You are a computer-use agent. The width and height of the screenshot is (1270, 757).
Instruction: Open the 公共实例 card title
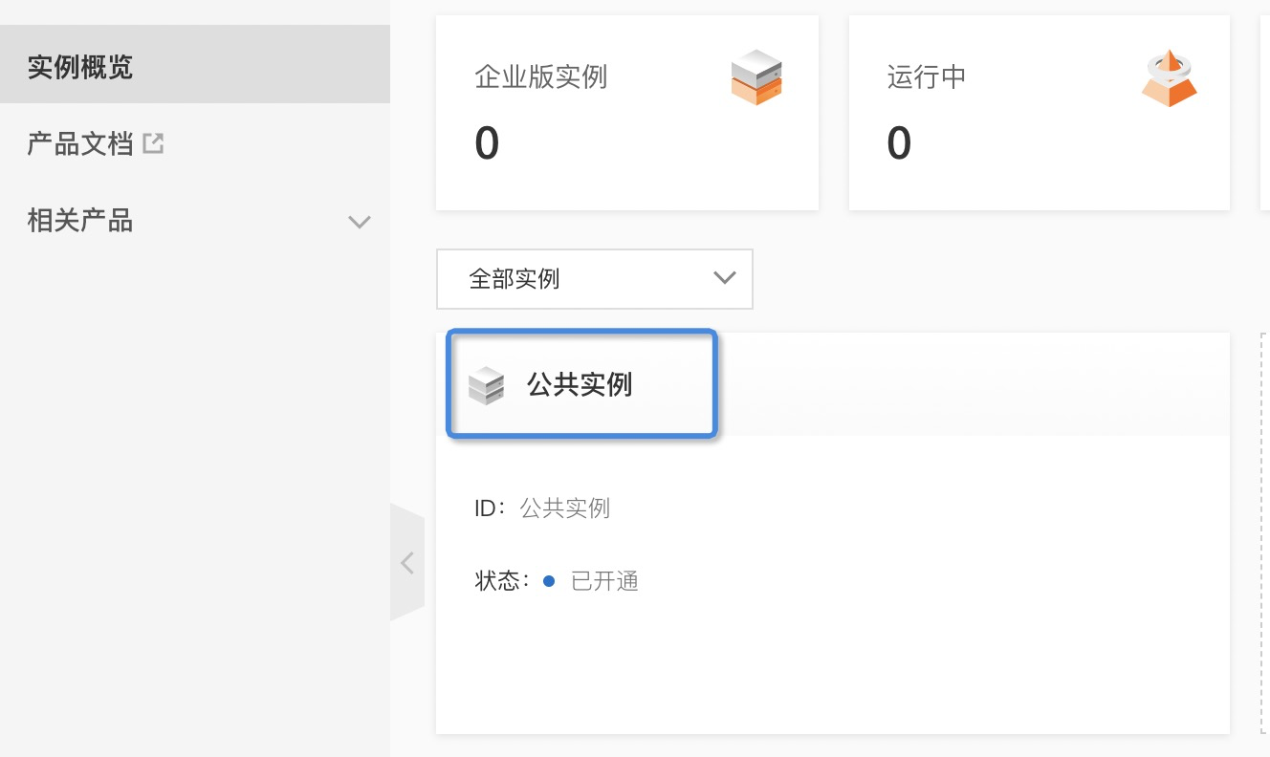click(580, 385)
